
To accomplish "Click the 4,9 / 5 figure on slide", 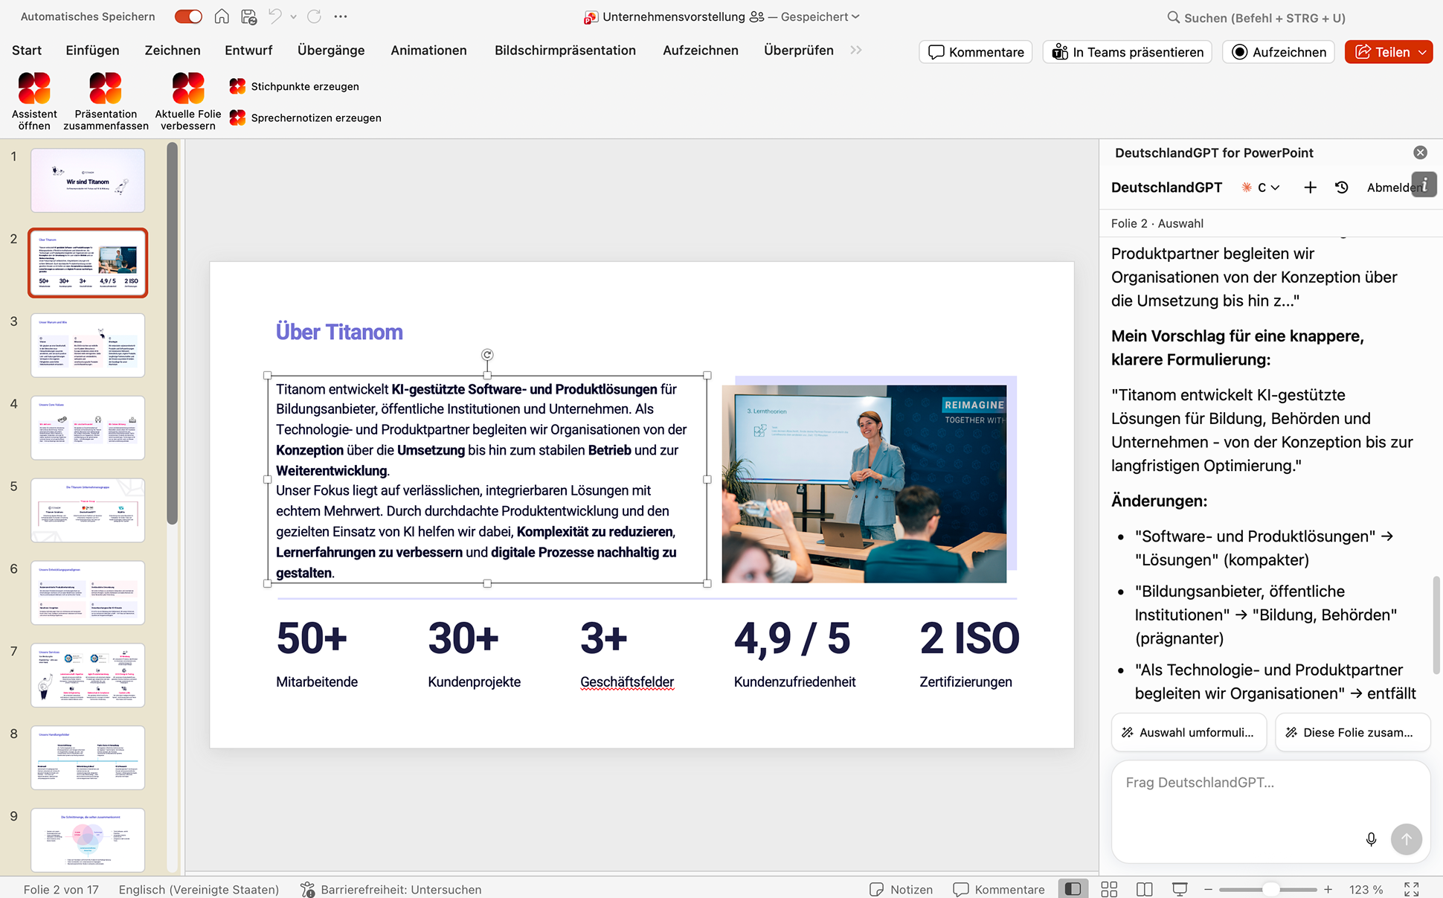I will [x=792, y=638].
